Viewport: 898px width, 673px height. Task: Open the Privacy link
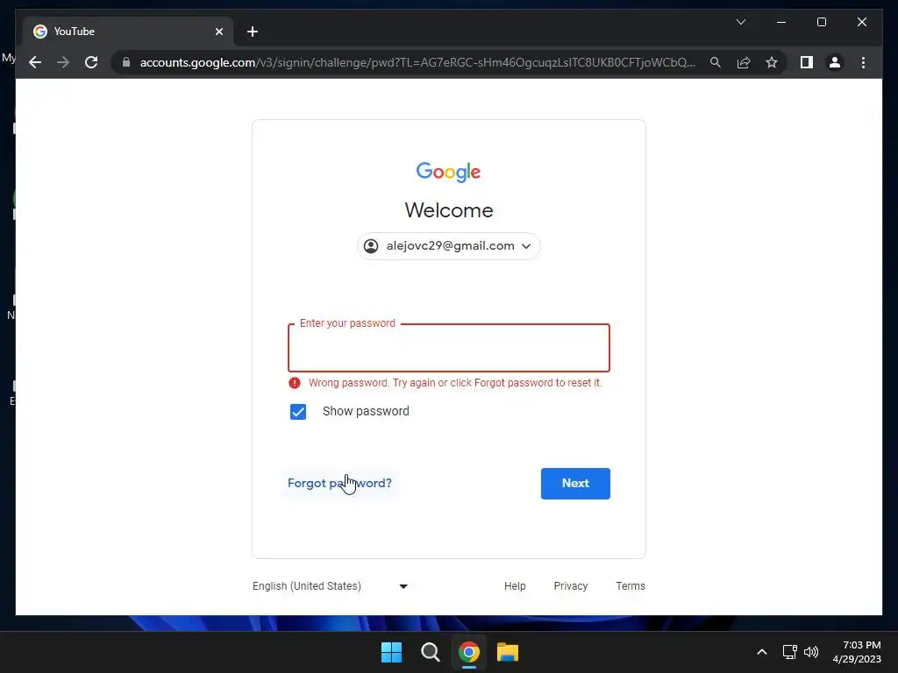[x=570, y=586]
